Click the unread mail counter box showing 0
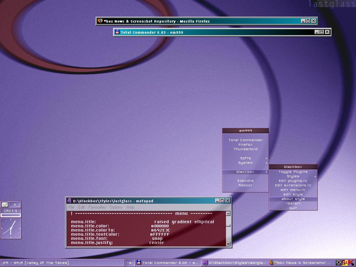Image resolution: width=356 pixels, height=267 pixels. (15, 204)
